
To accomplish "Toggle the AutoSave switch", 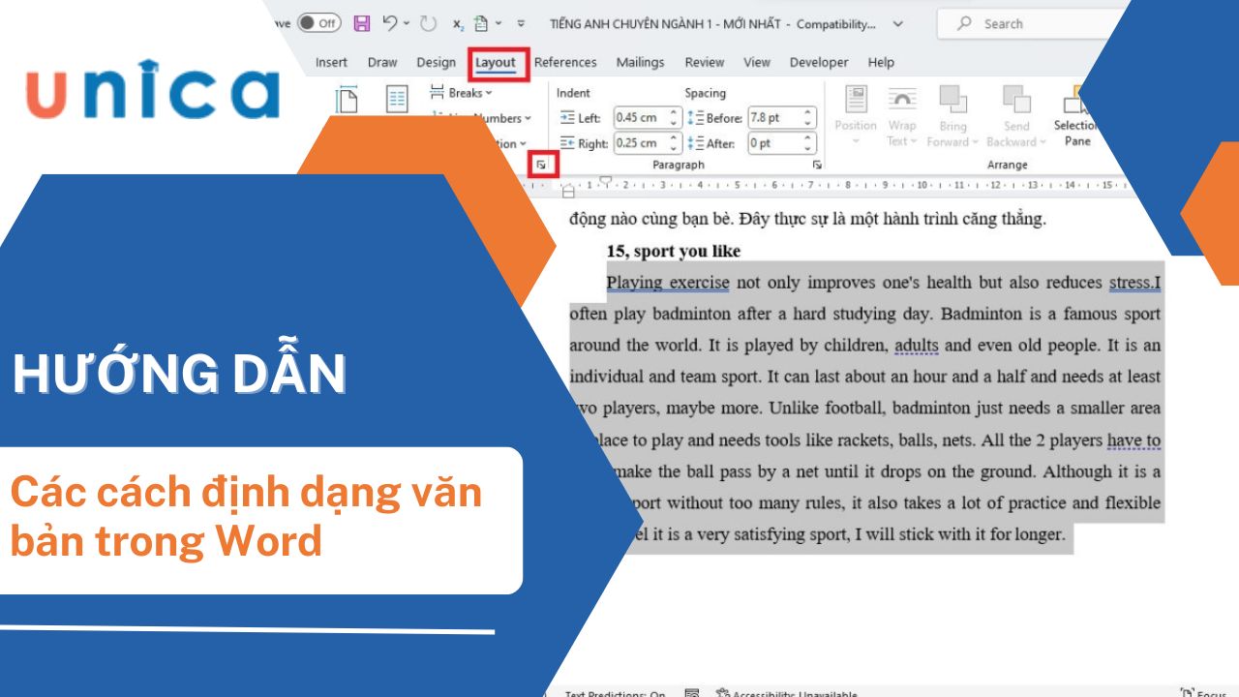I will click(318, 23).
